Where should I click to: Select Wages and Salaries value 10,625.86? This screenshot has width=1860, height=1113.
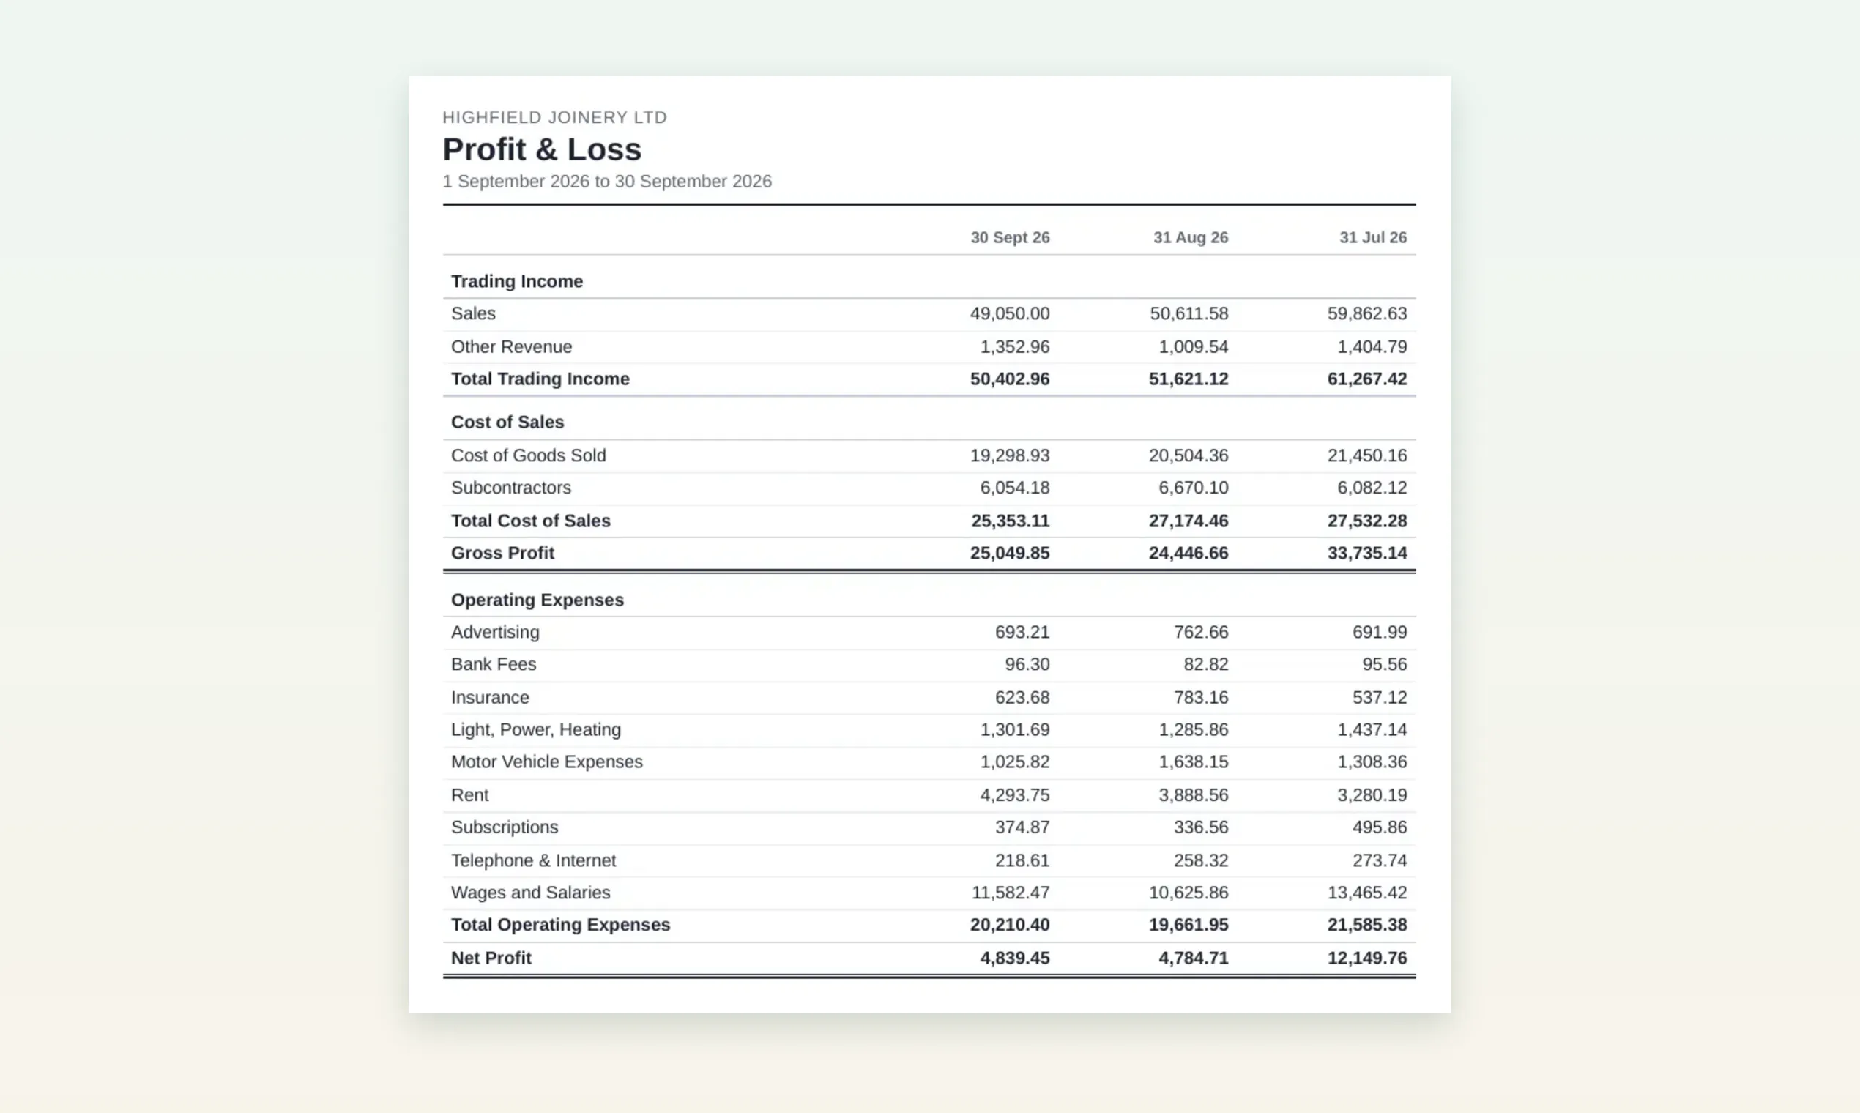(x=1188, y=893)
